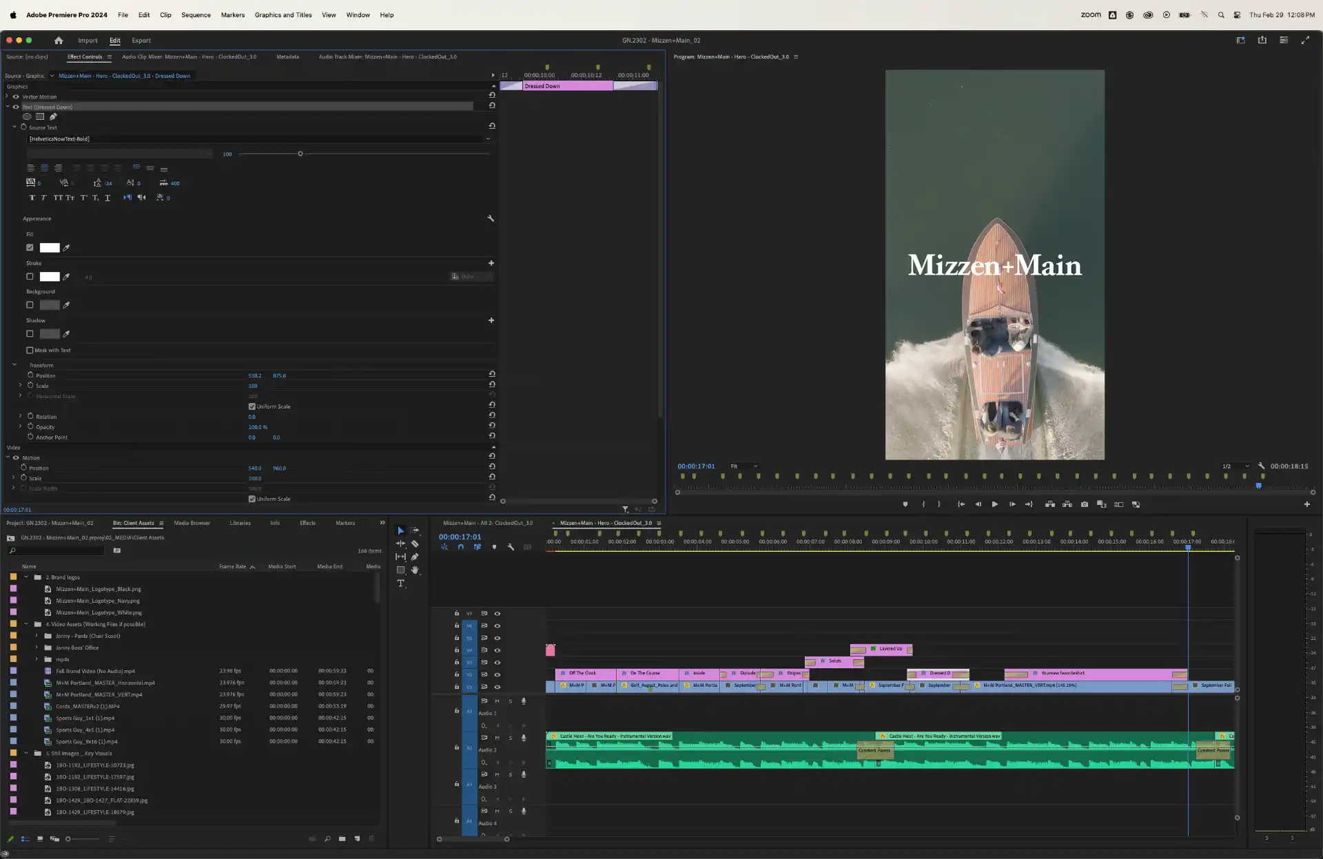This screenshot has height=859, width=1323.
Task: Open Stroke color swatch
Action: coord(50,277)
